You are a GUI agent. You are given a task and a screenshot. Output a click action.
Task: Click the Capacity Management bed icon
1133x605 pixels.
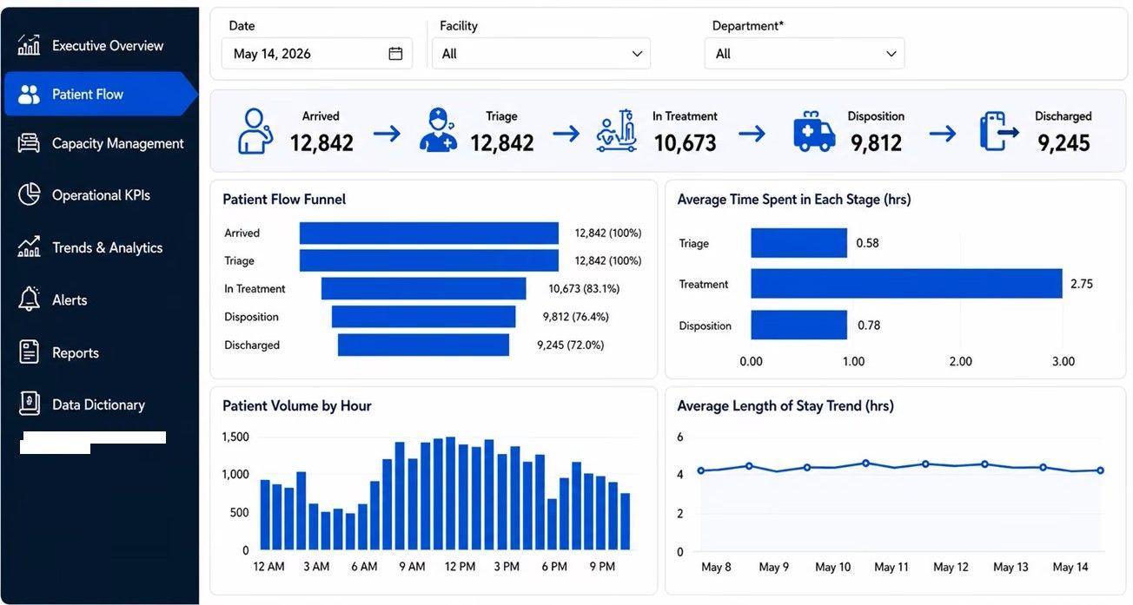[x=29, y=143]
